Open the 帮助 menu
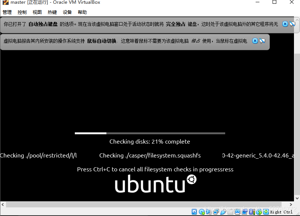300x216 pixels. [82, 12]
